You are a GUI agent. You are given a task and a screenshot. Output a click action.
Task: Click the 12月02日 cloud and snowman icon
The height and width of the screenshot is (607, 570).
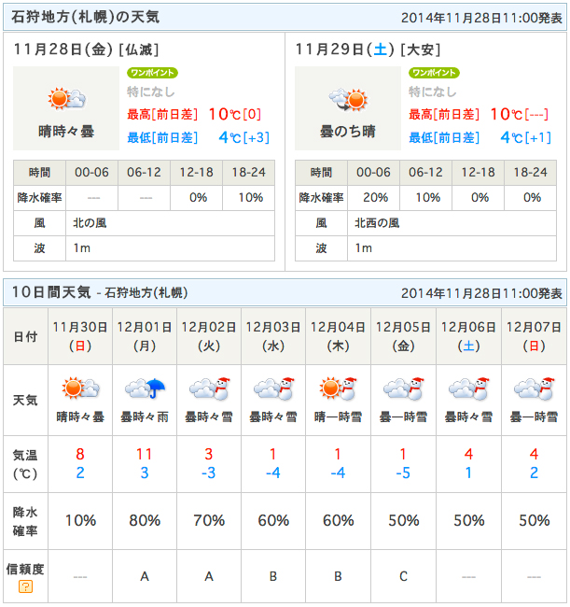pos(209,388)
